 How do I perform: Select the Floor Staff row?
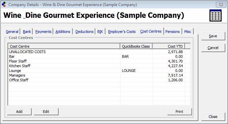click(99, 61)
